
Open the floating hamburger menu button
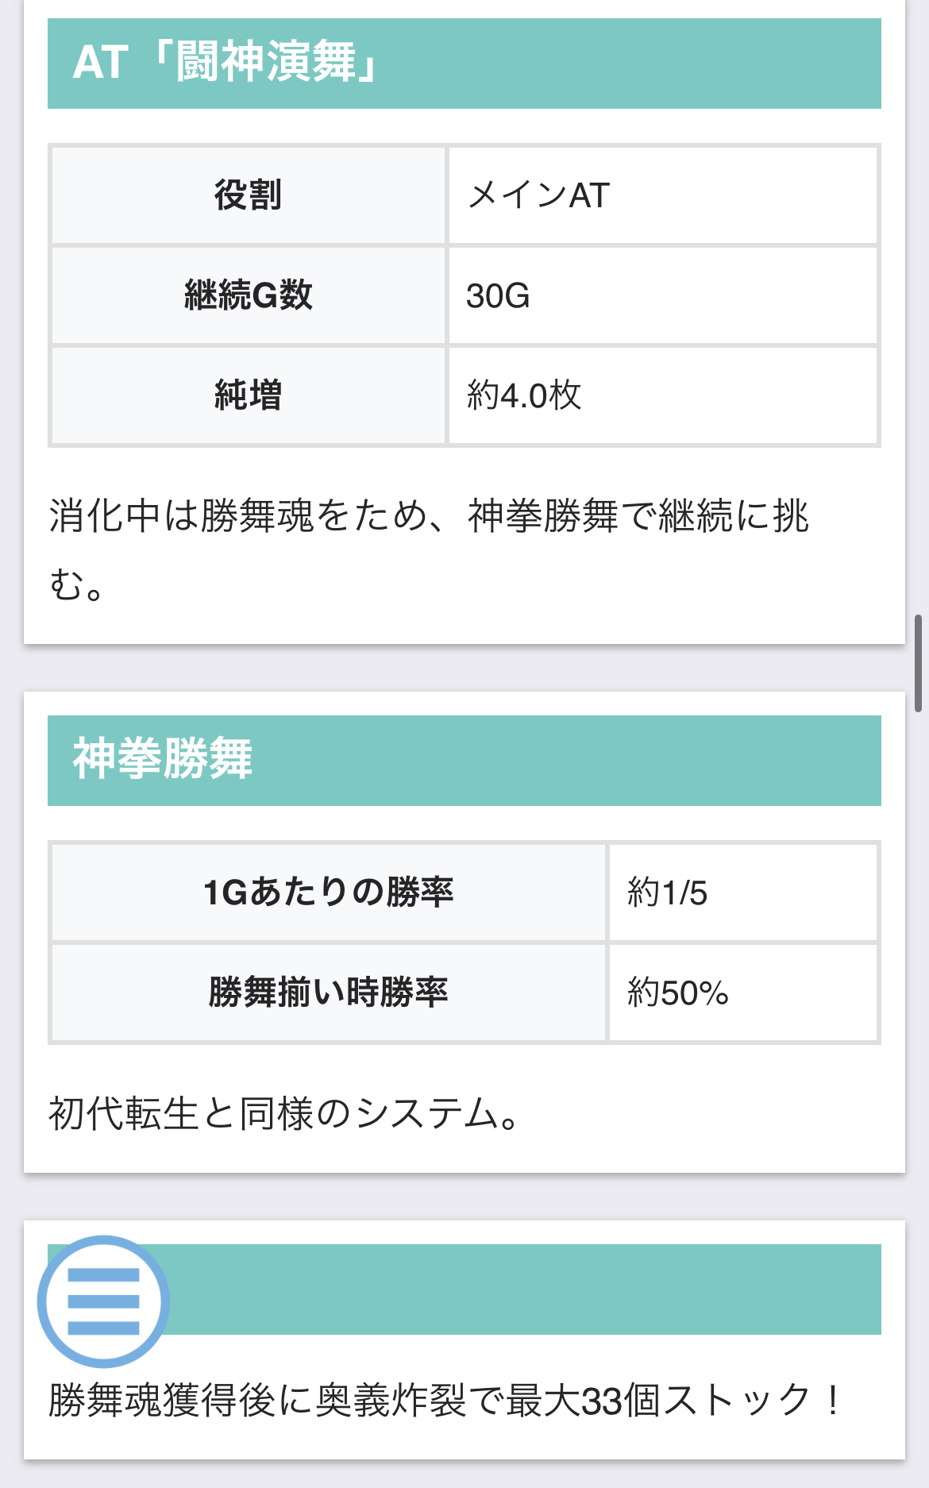click(x=103, y=1301)
